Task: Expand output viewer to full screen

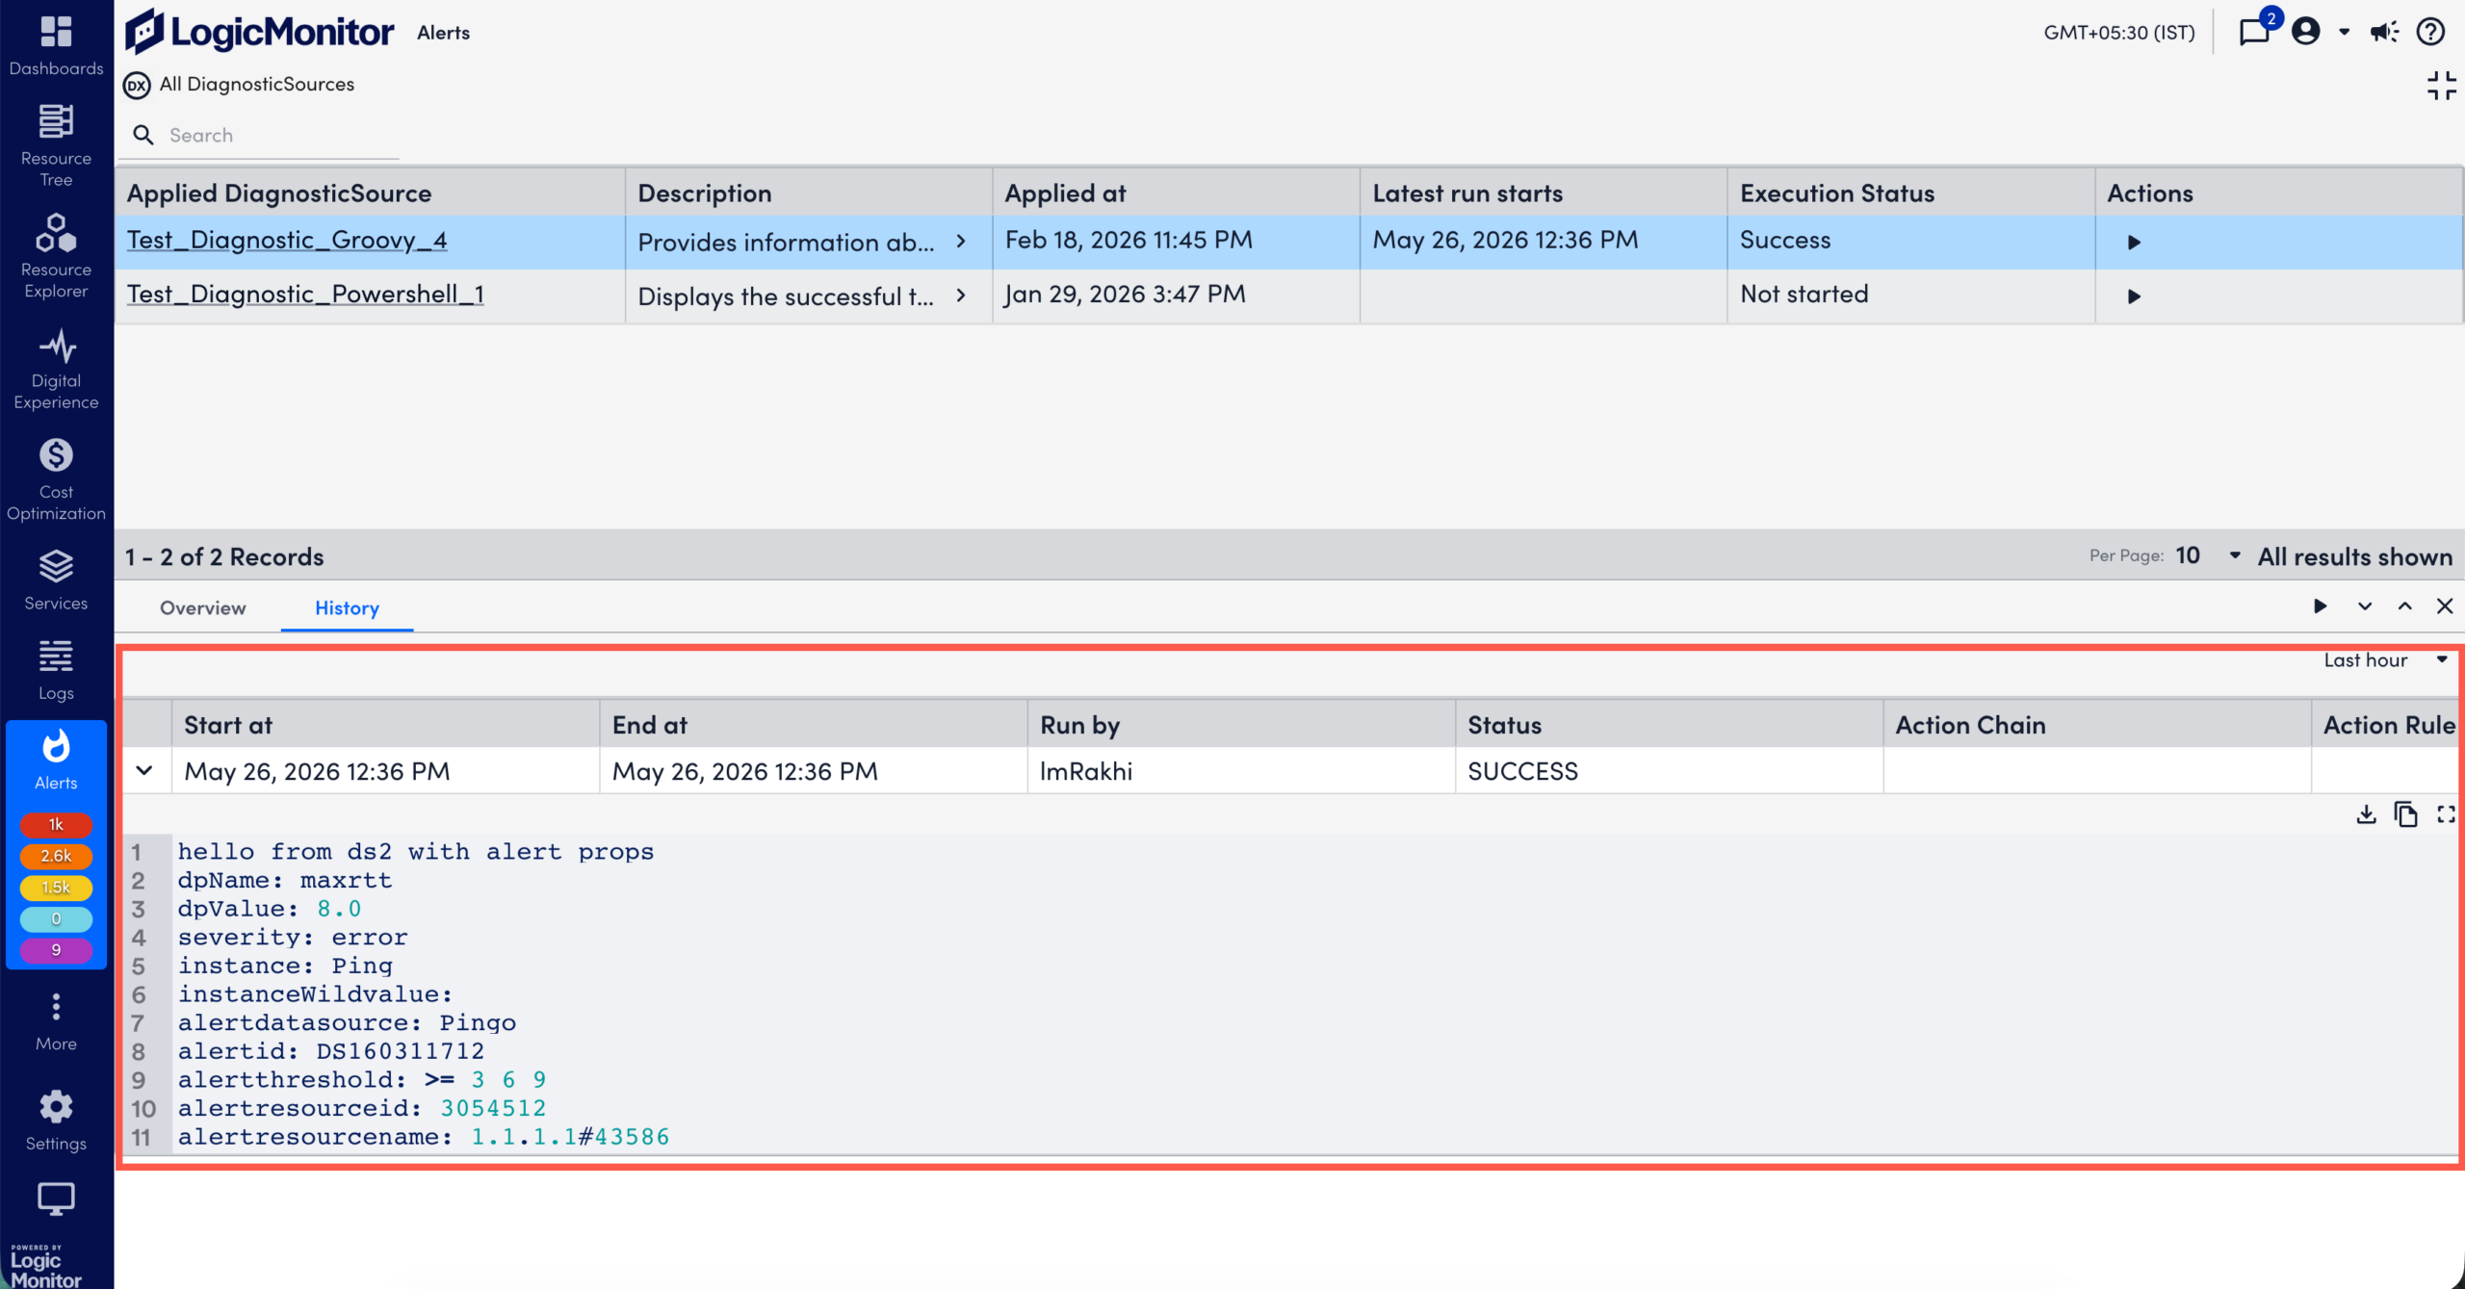Action: click(x=2446, y=814)
